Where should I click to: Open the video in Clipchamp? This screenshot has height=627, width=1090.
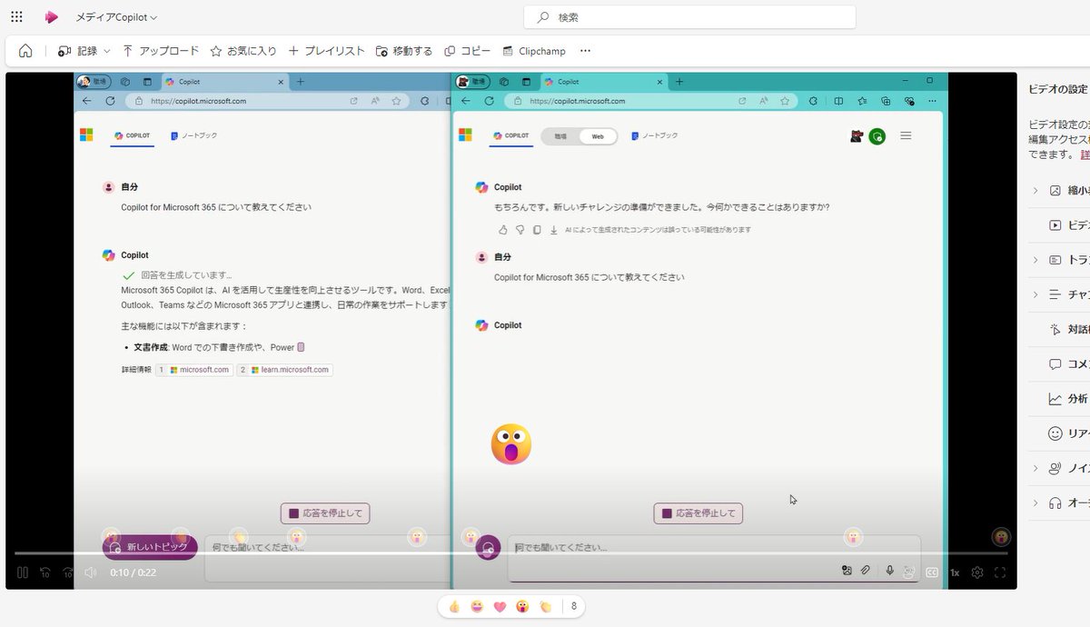pyautogui.click(x=535, y=51)
